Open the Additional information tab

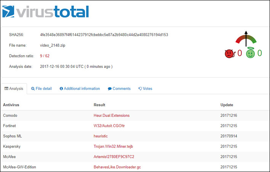coord(80,89)
